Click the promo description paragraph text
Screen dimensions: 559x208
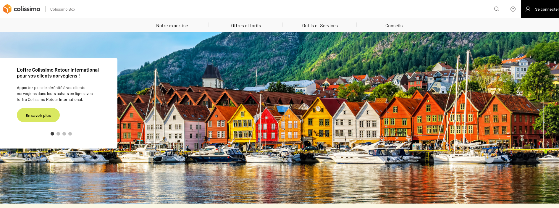(x=55, y=93)
